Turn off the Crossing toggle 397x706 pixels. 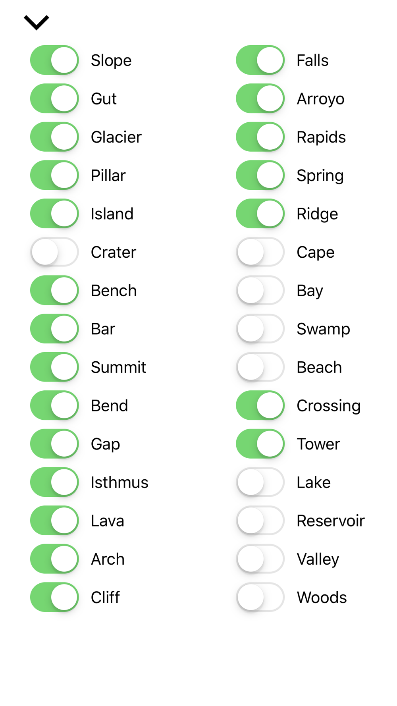pyautogui.click(x=260, y=405)
